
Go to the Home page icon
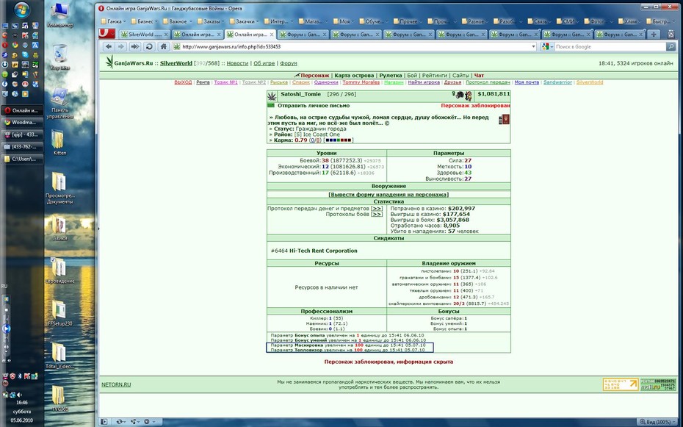(163, 46)
